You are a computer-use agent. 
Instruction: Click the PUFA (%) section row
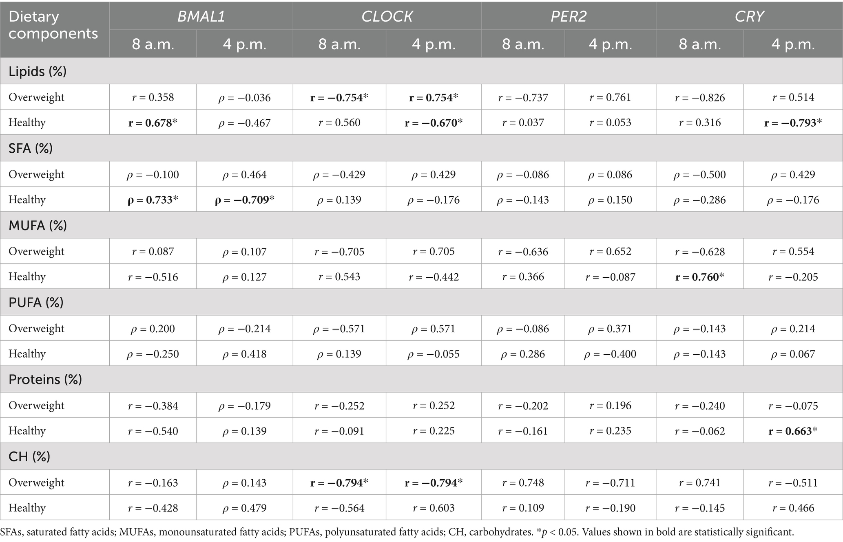coord(36,303)
